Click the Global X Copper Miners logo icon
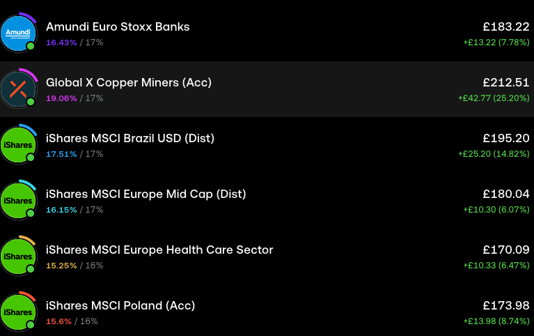The image size is (534, 336). click(x=19, y=89)
